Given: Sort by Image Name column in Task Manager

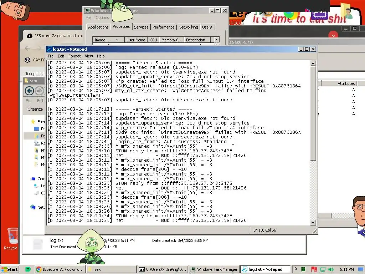Looking at the screenshot, I should point(108,40).
